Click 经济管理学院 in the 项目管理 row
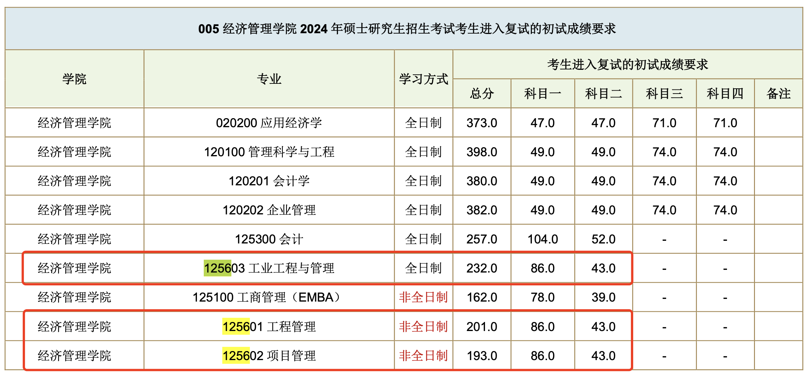The width and height of the screenshot is (812, 385). [x=74, y=356]
